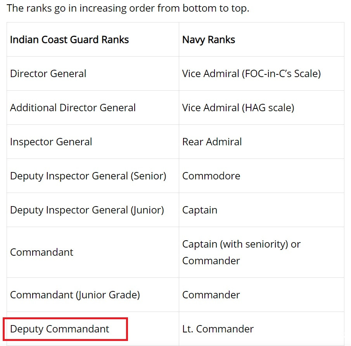Image resolution: width=351 pixels, height=346 pixels.
Task: Click the Rear Admiral cell
Action: [x=212, y=142]
